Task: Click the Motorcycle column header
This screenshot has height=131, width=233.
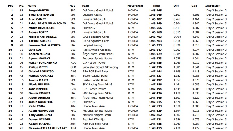Action: [x=135, y=5]
